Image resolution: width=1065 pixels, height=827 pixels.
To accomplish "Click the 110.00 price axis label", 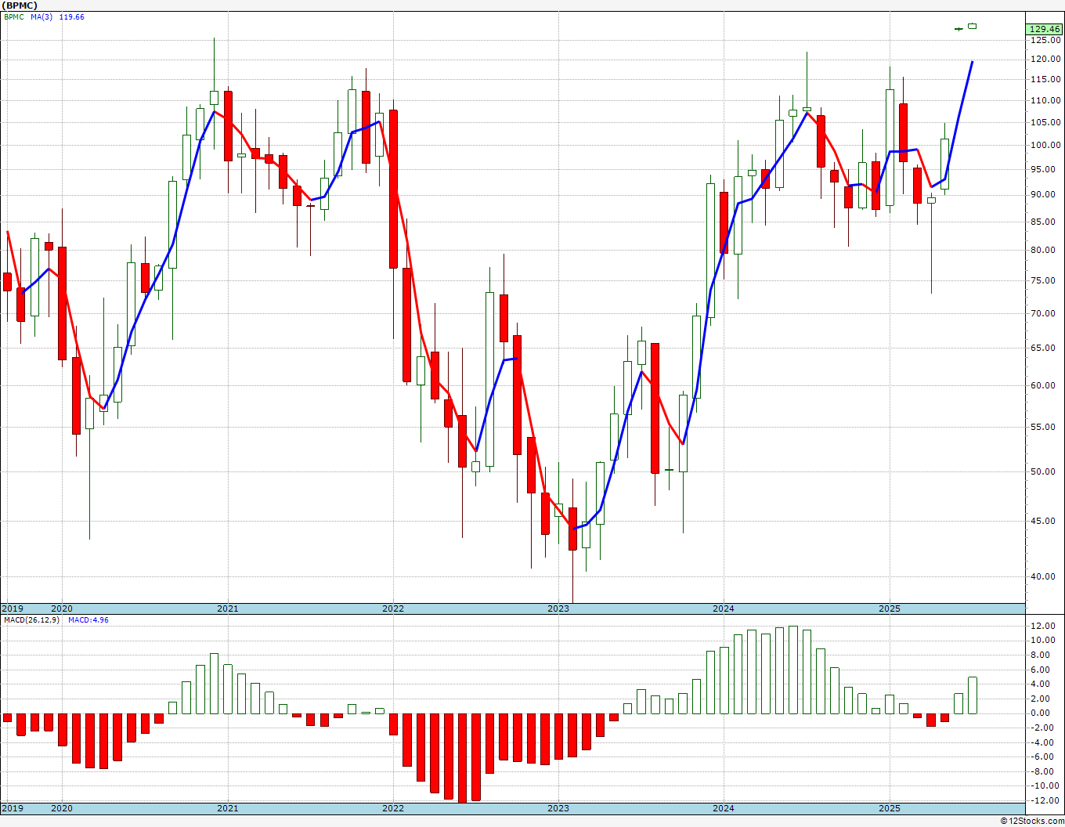I will point(1045,101).
